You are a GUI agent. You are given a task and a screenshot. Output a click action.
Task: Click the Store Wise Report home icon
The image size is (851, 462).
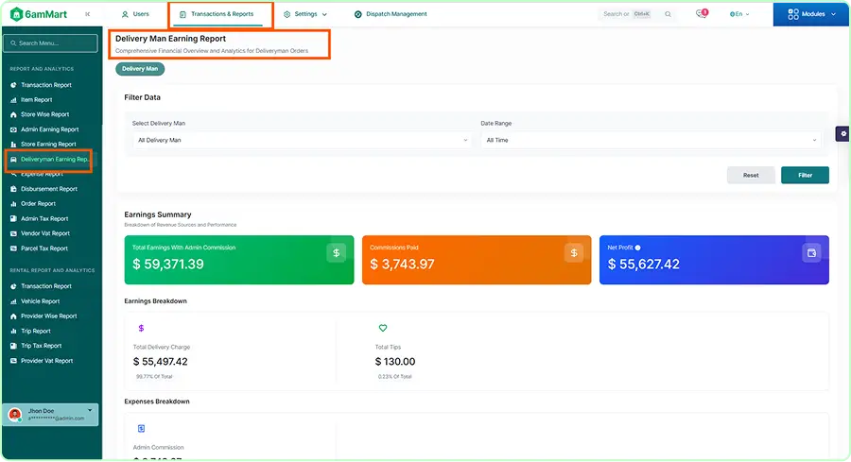click(x=13, y=114)
